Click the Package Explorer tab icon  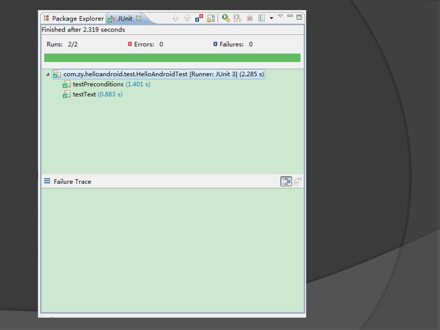click(x=46, y=18)
